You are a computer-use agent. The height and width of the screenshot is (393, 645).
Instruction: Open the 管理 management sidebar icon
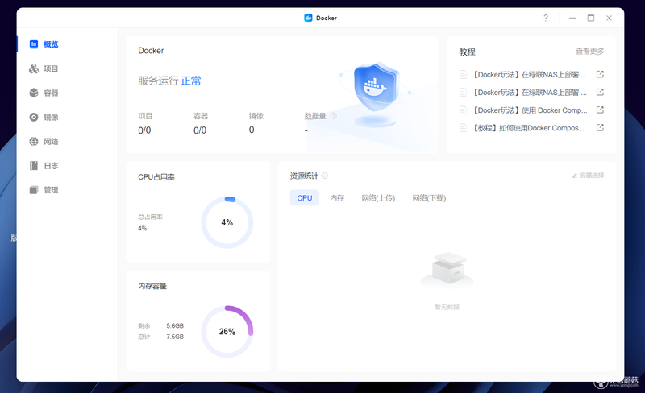click(34, 189)
